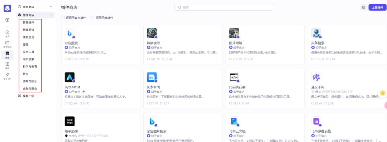
Task: Open the ByteArtist plugin title
Action: click(x=72, y=87)
